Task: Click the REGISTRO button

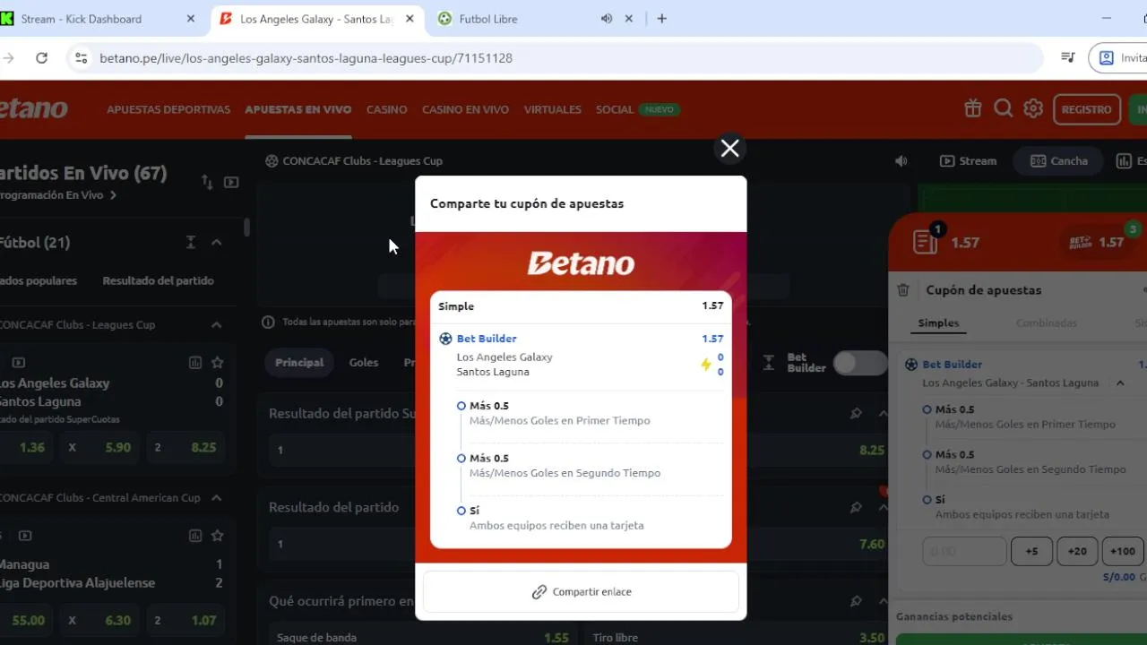Action: click(x=1086, y=109)
